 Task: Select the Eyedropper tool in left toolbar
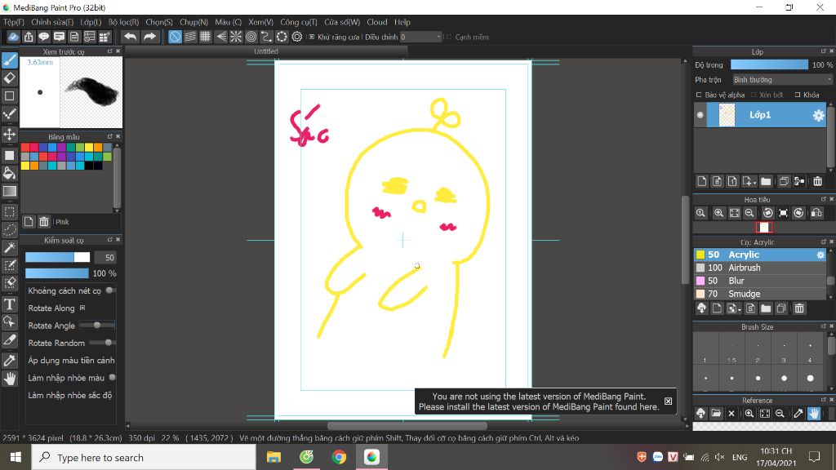tap(10, 361)
